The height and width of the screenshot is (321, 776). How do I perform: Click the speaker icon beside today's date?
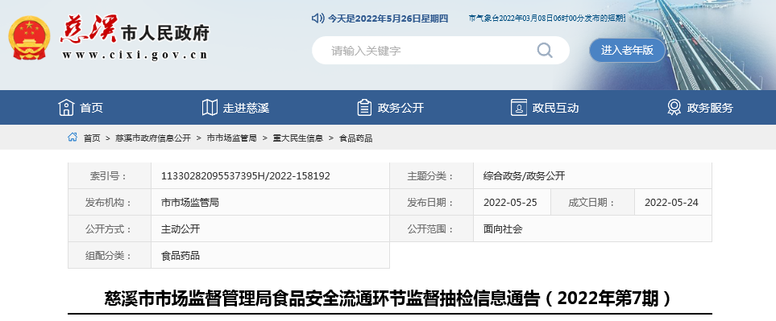tap(317, 19)
